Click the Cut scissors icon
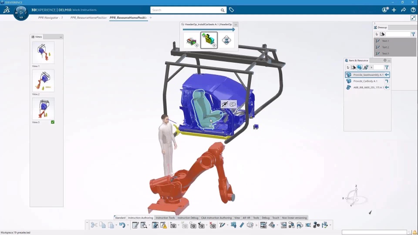418x235 pixels. pyautogui.click(x=94, y=225)
